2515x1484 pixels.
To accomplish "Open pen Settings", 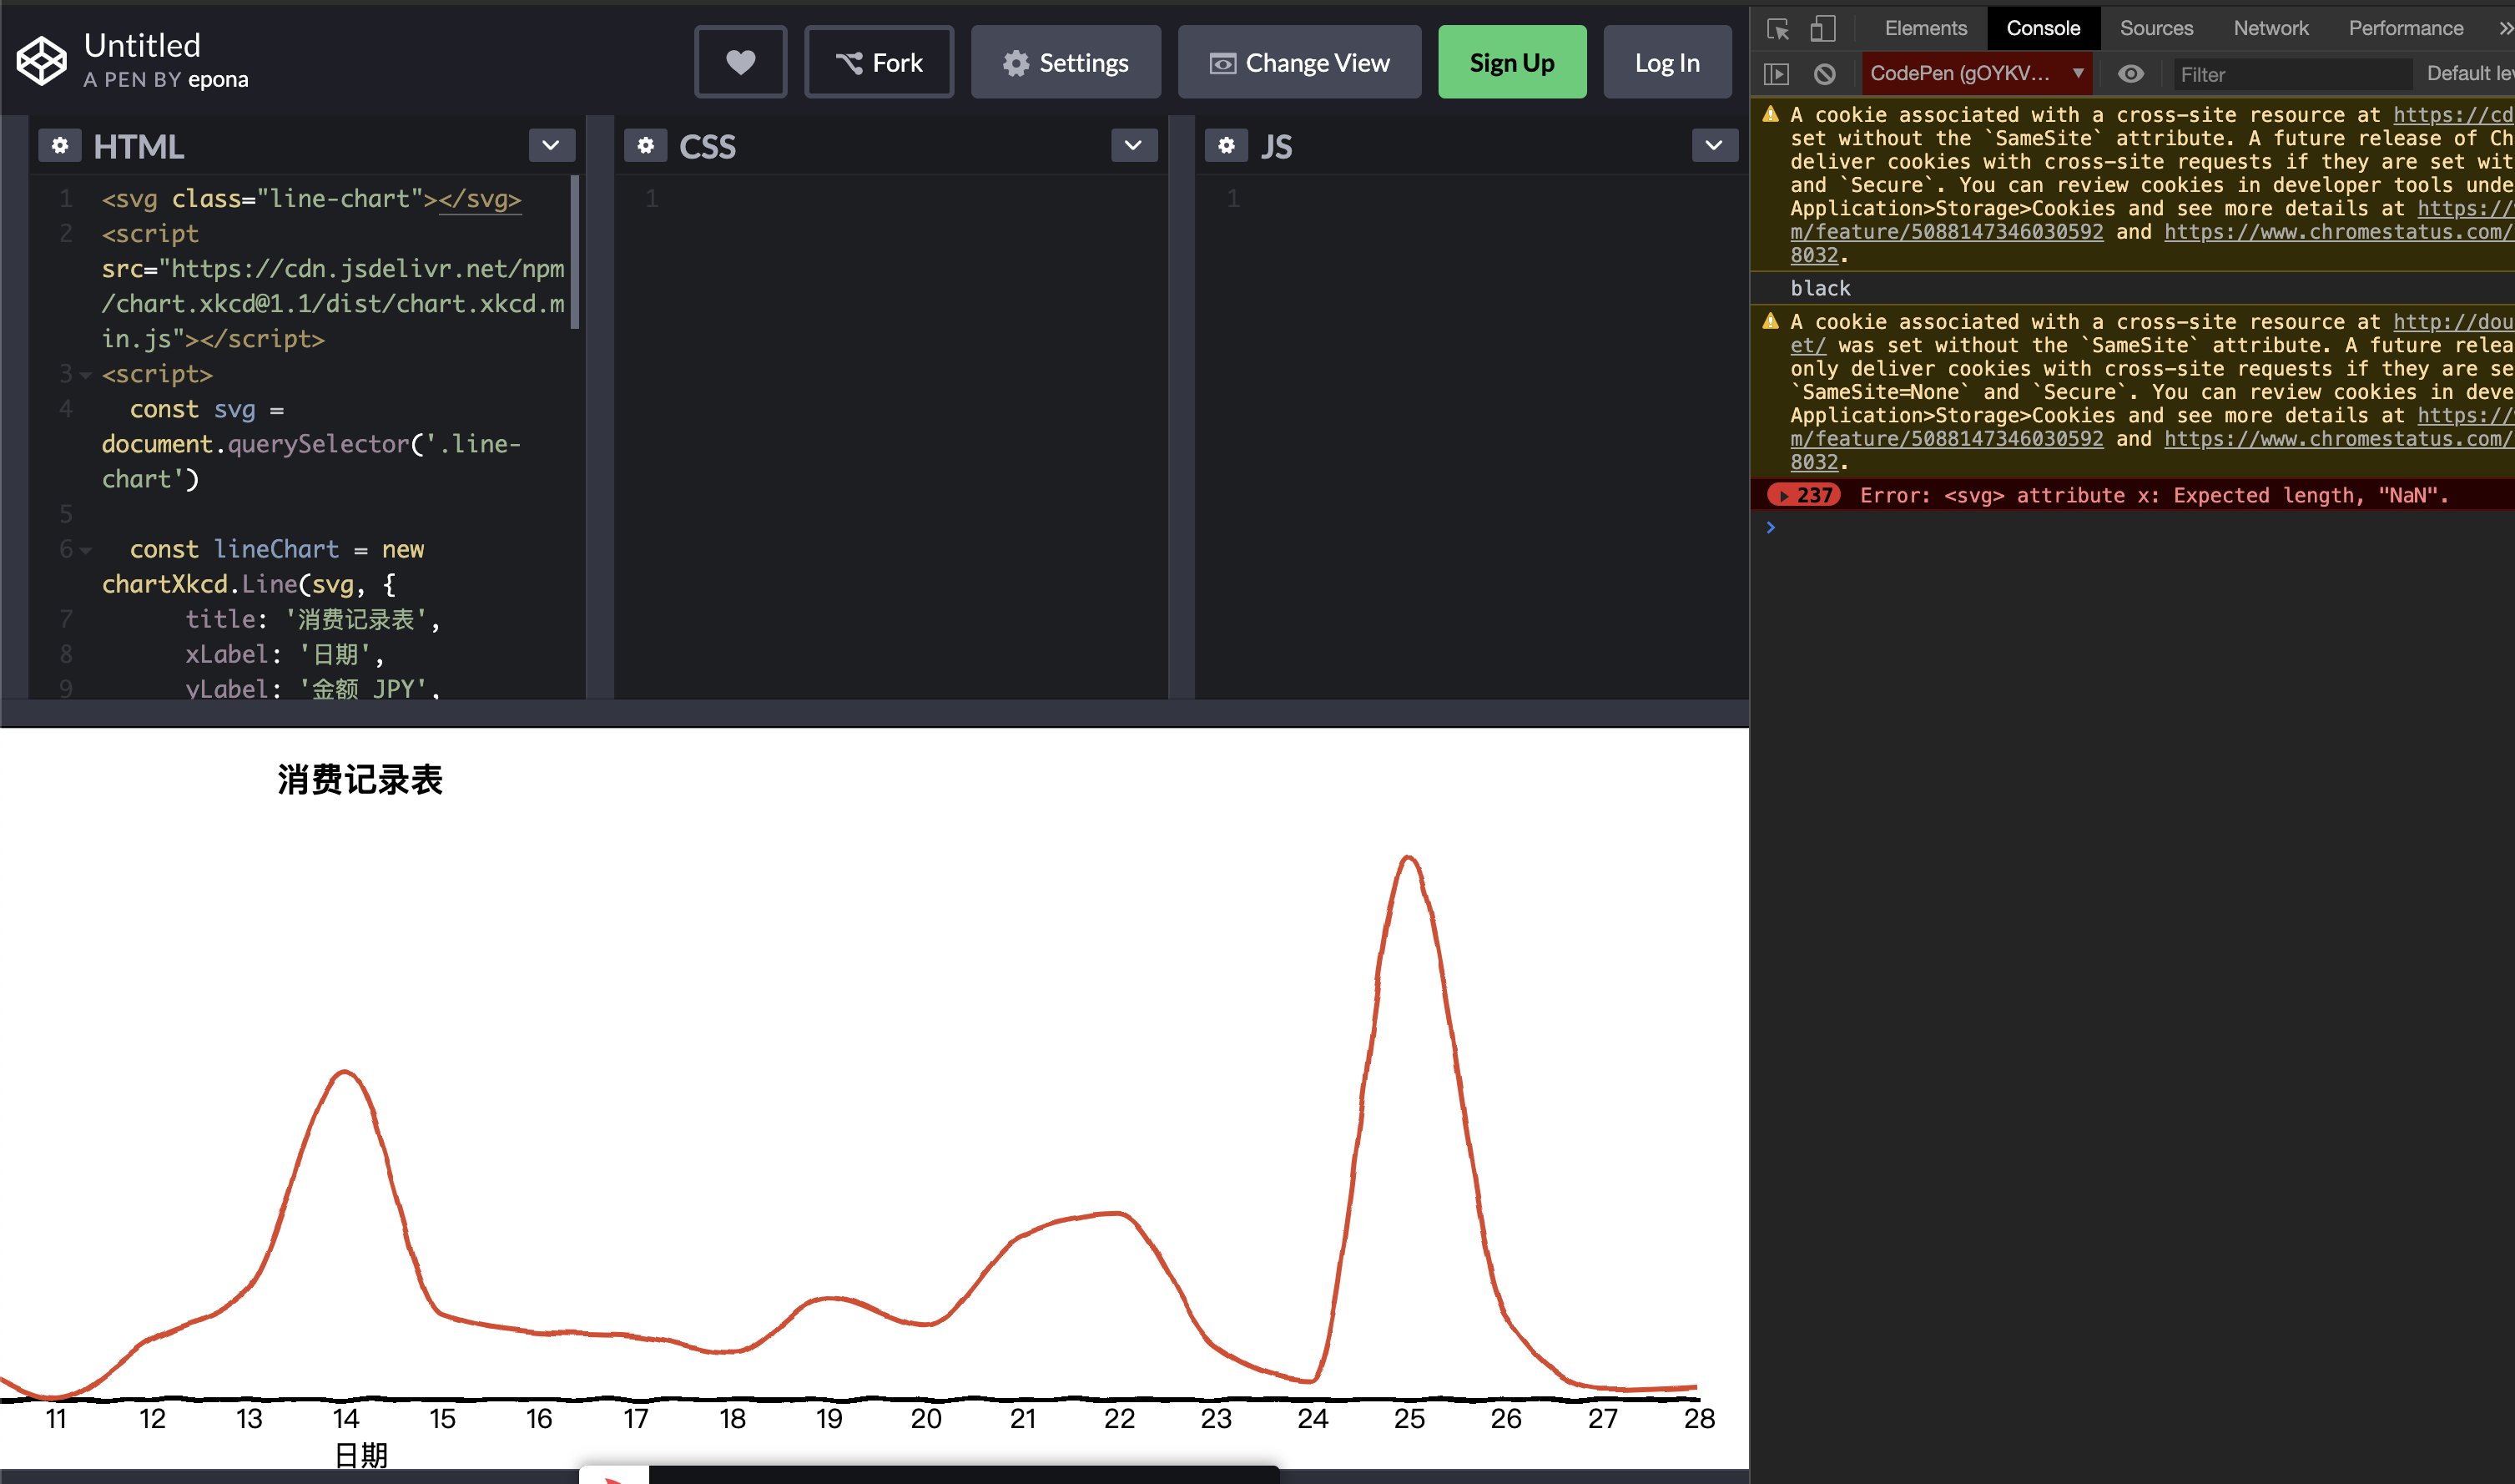I will 1066,62.
